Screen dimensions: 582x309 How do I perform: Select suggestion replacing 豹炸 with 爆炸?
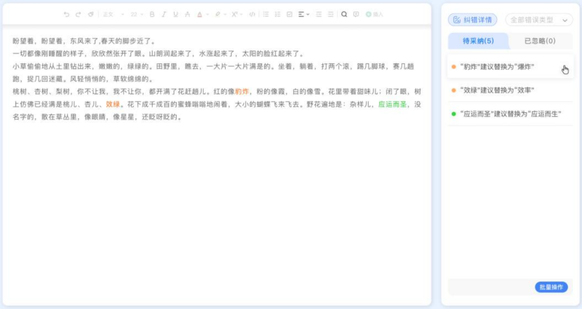(510, 67)
